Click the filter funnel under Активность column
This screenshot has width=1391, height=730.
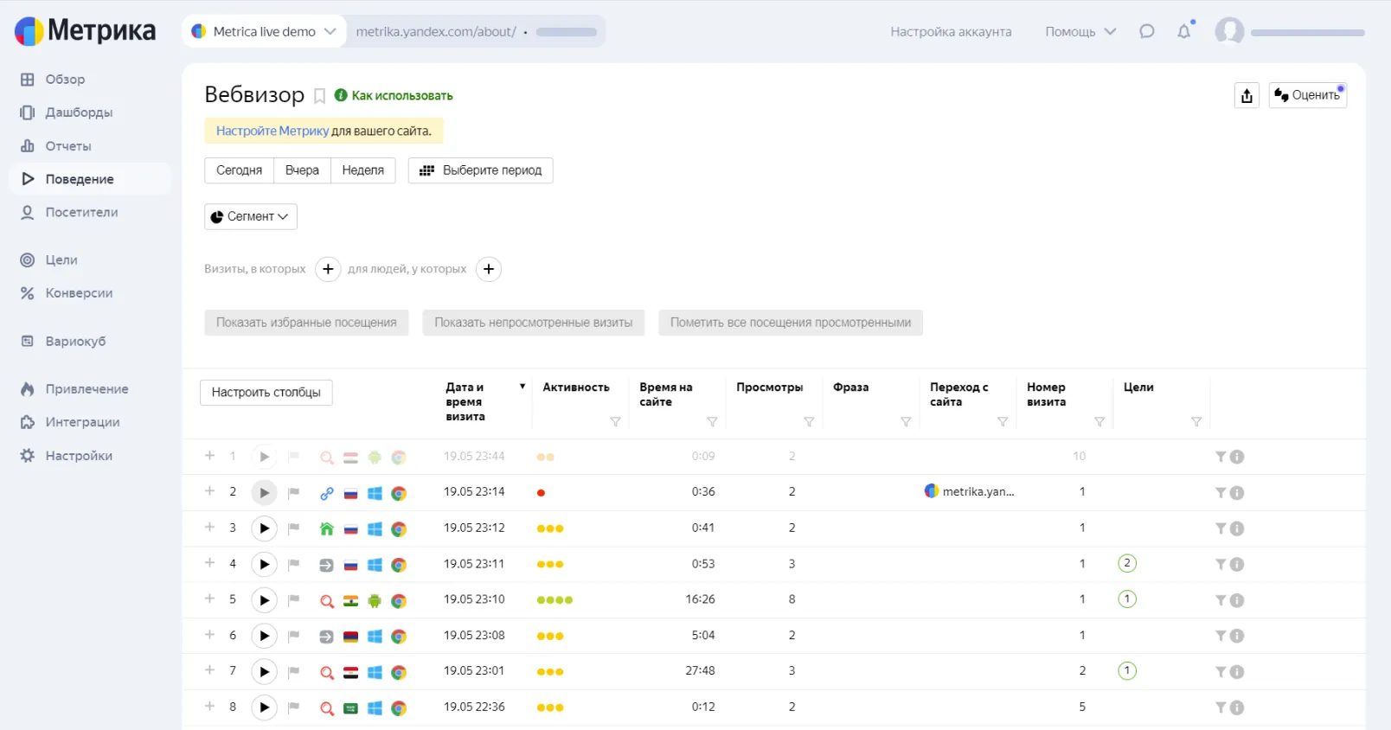click(615, 422)
